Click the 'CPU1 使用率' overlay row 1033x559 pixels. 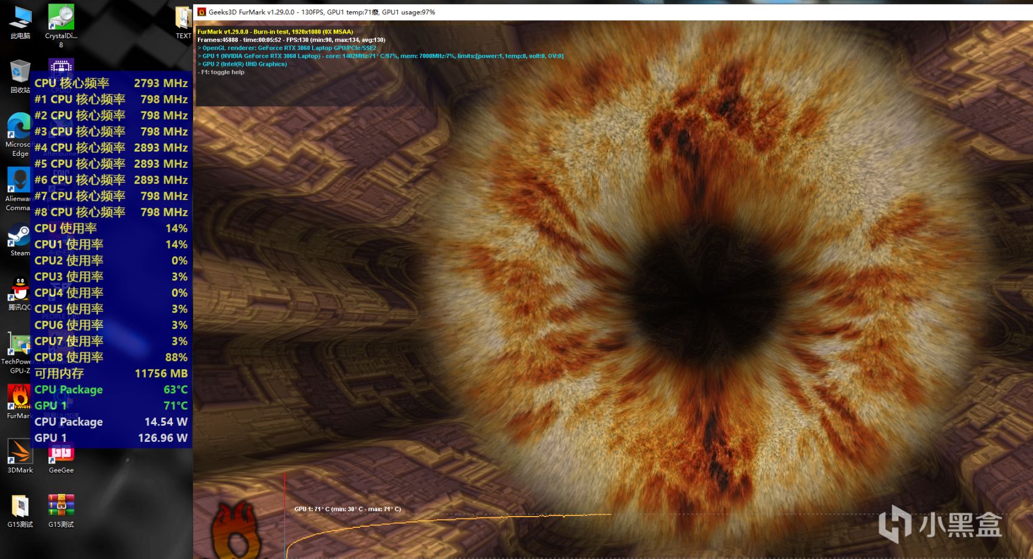111,244
